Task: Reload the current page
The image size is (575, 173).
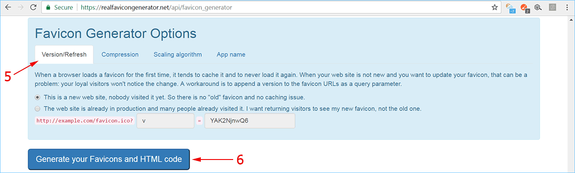Action: 33,8
